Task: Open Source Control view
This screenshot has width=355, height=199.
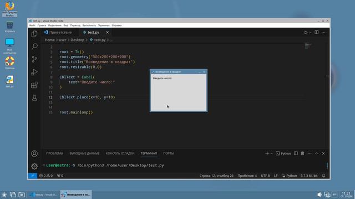Action: 34,59
